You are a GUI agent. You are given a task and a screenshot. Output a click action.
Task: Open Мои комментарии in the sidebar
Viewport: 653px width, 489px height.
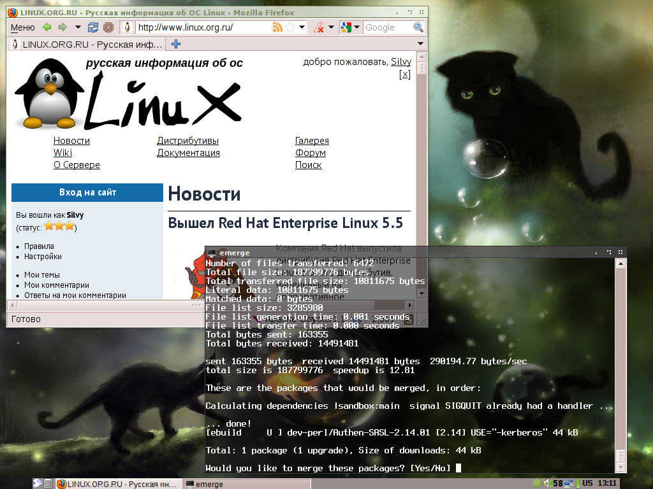[57, 285]
